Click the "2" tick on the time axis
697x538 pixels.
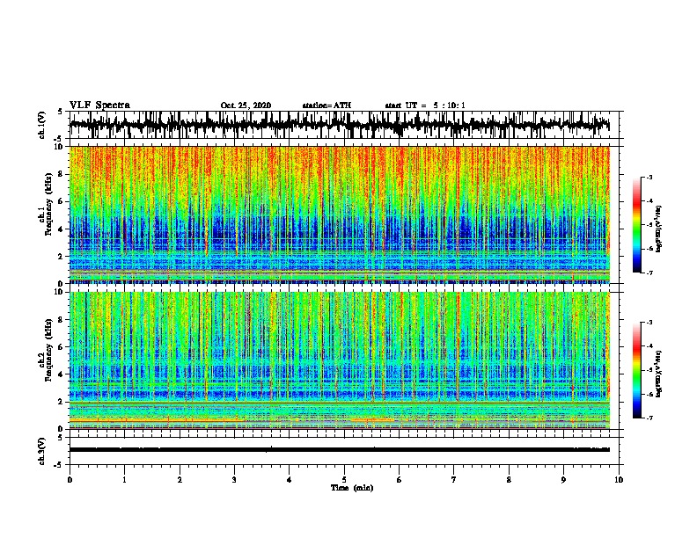tap(180, 480)
